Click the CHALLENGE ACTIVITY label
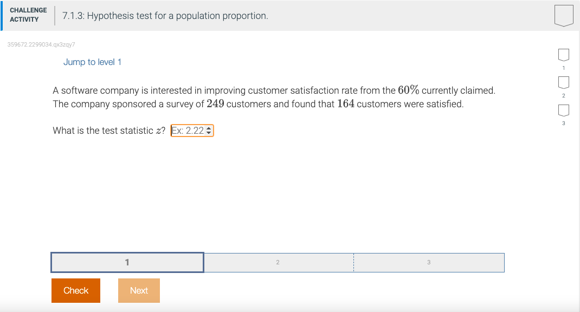The width and height of the screenshot is (580, 312). coord(28,14)
